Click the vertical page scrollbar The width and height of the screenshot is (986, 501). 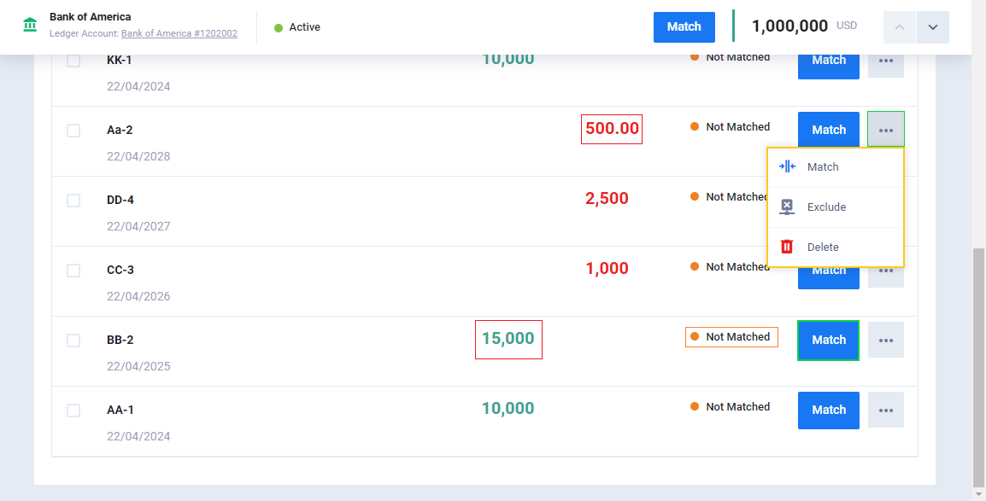[x=977, y=367]
